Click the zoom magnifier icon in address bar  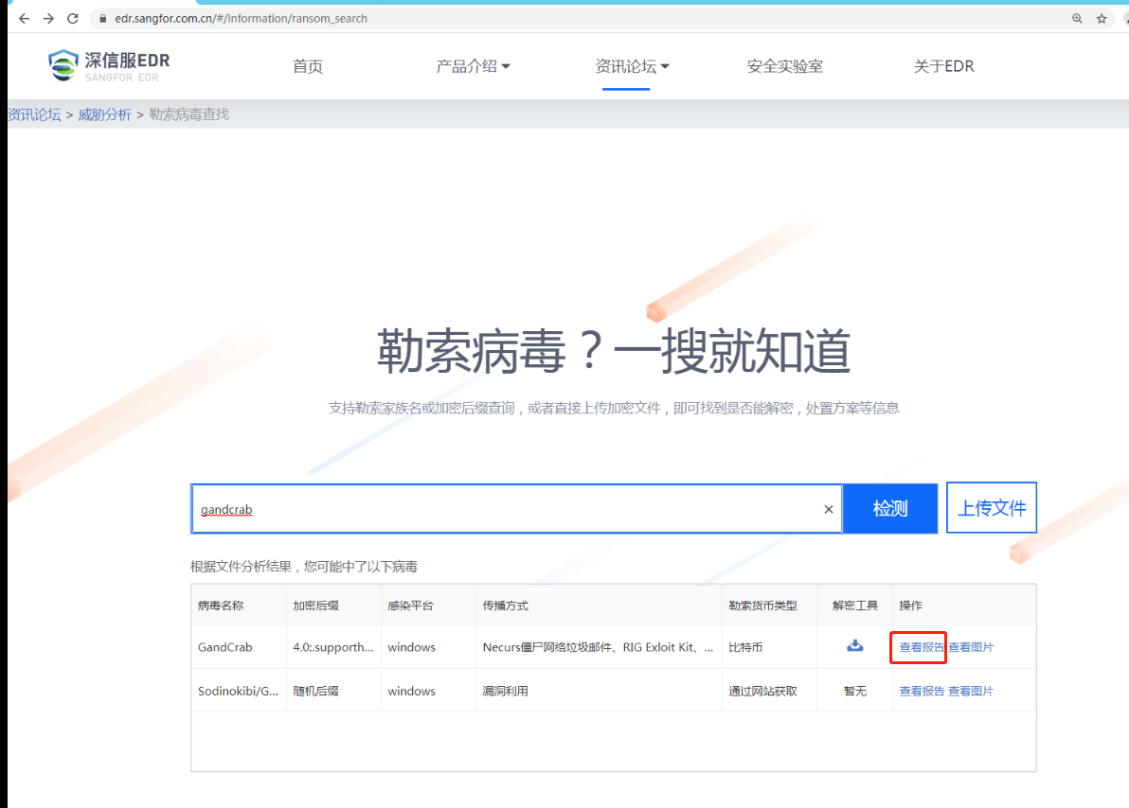pyautogui.click(x=1077, y=18)
